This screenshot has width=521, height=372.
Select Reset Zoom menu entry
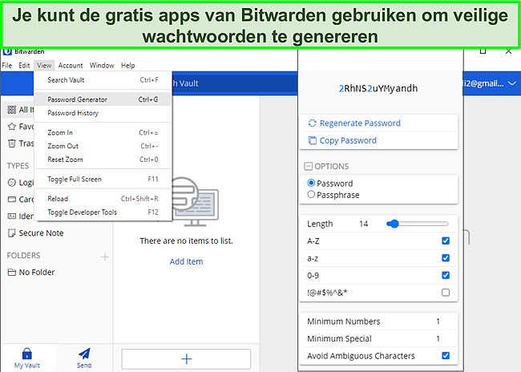pos(103,160)
